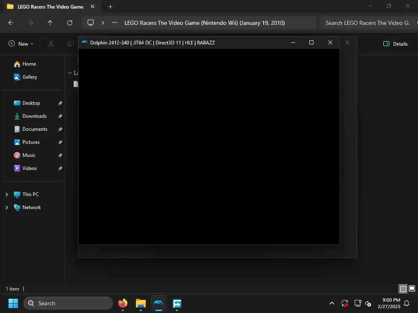Show hidden system tray icons

point(332,303)
